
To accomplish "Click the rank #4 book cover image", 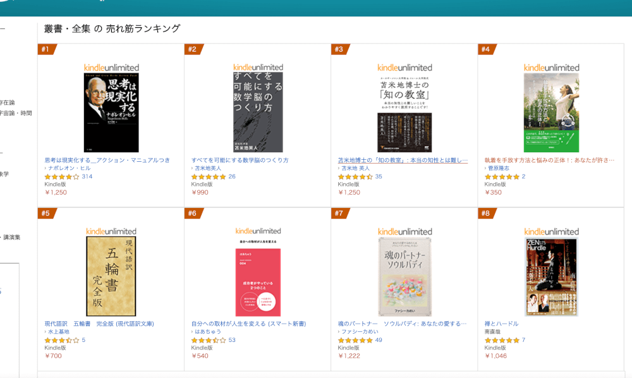I will tap(551, 113).
